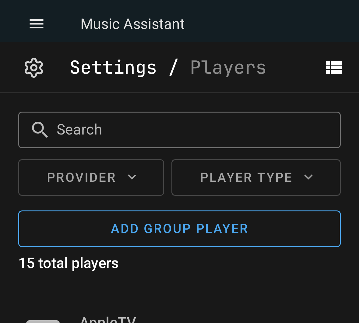The height and width of the screenshot is (323, 359).
Task: Navigate to the Settings breadcrumb
Action: [113, 67]
